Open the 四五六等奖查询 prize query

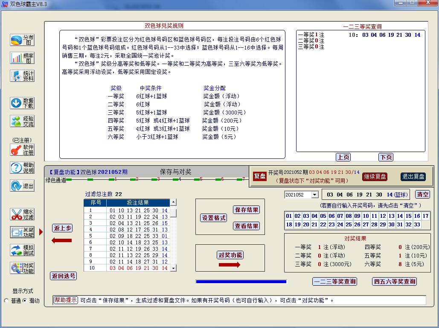click(x=395, y=281)
